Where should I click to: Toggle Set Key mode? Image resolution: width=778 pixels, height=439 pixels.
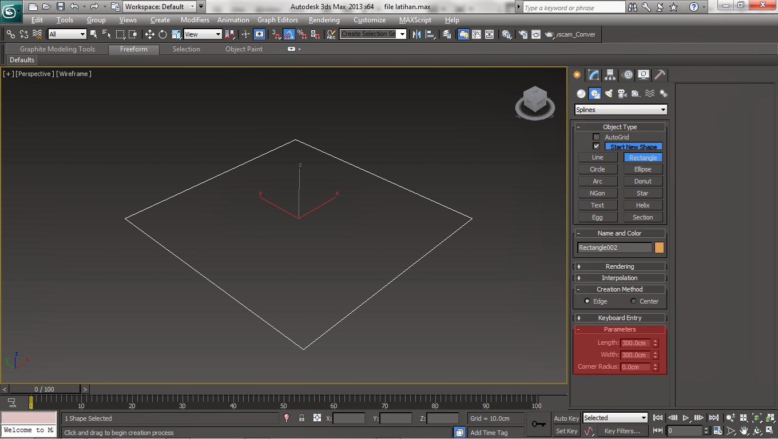[x=566, y=431]
